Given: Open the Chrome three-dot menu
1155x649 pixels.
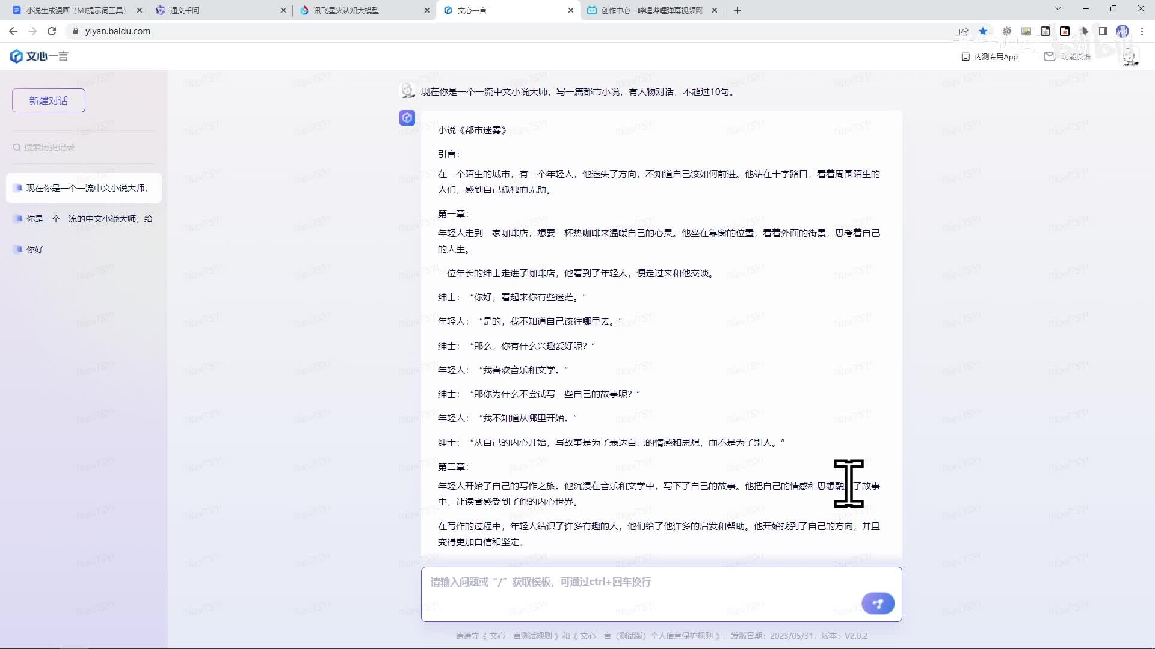Looking at the screenshot, I should pyautogui.click(x=1142, y=31).
